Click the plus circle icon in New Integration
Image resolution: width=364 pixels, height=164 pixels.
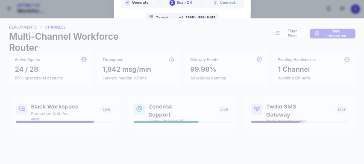tap(317, 33)
